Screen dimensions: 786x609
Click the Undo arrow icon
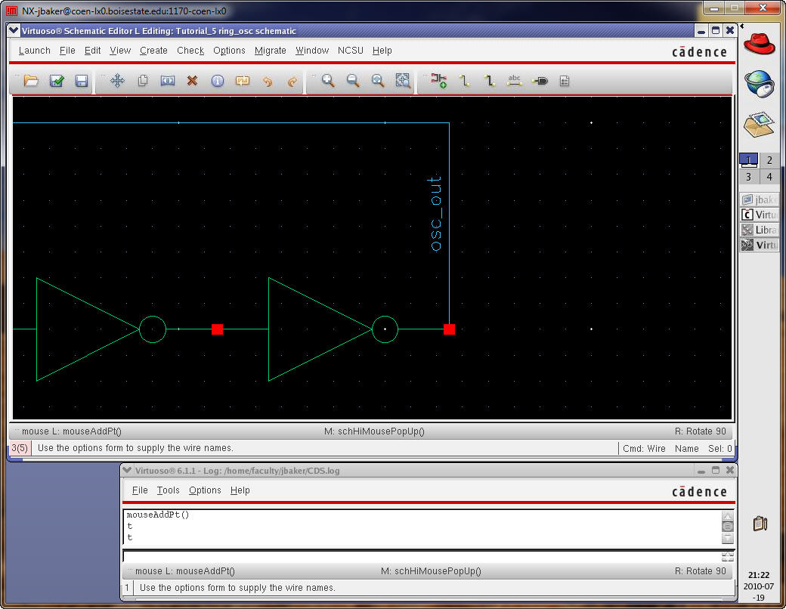[x=267, y=81]
